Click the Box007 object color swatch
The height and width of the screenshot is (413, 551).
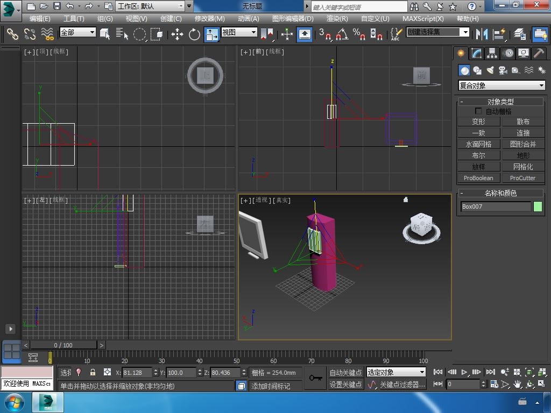[x=538, y=206]
